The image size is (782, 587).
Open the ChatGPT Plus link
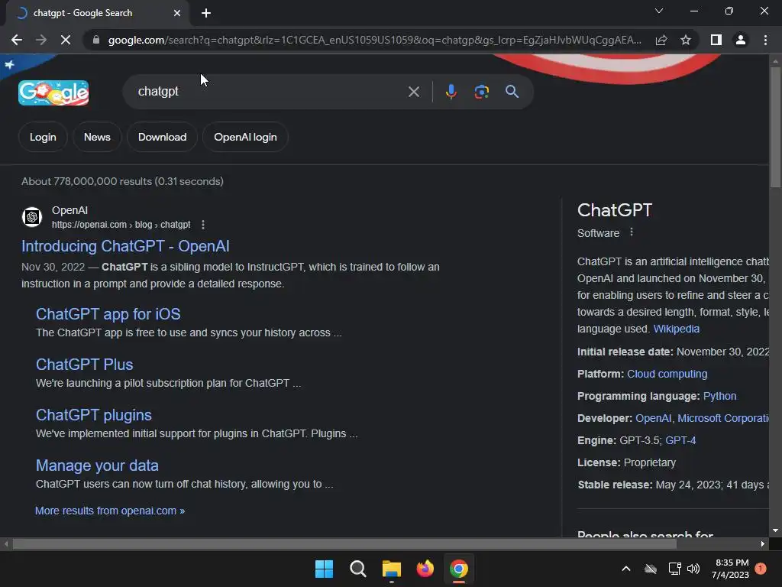84,365
